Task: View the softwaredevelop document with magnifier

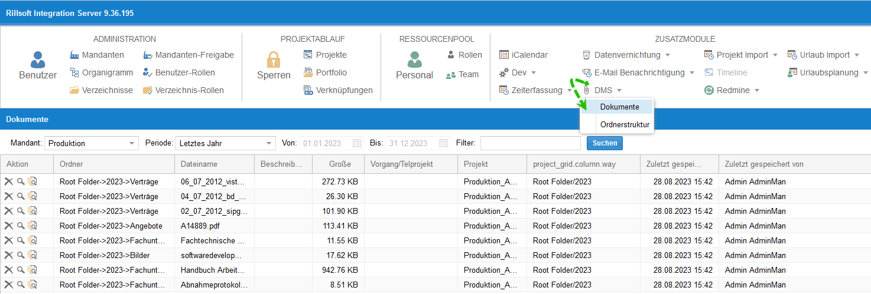Action: click(21, 255)
